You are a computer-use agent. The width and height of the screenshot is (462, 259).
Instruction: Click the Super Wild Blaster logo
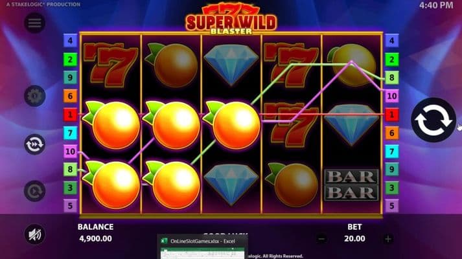point(231,19)
